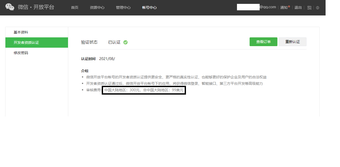The height and width of the screenshot is (167, 340).
Task: Open the 修改密码 sidebar item
Action: click(x=21, y=53)
